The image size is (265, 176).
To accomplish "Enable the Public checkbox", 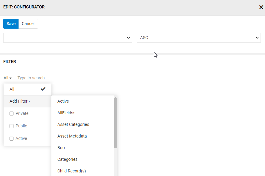I will tap(11, 126).
